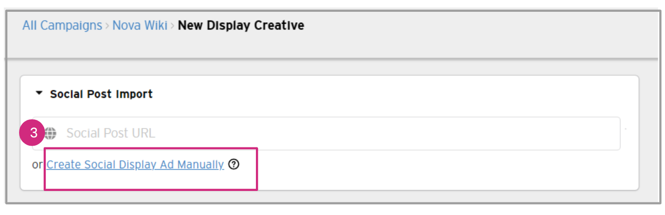Collapse the Social Post Import section
The image size is (665, 215).
click(x=39, y=93)
